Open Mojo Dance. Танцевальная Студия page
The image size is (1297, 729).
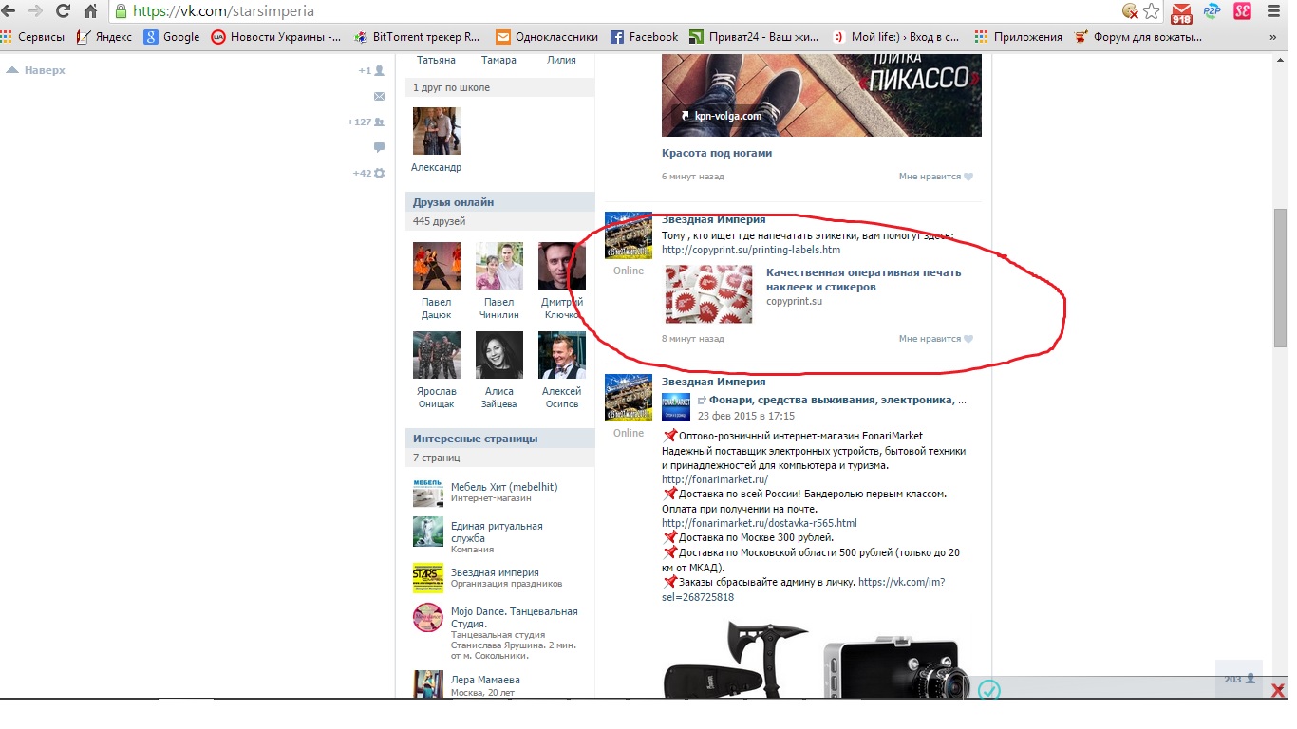pyautogui.click(x=514, y=617)
